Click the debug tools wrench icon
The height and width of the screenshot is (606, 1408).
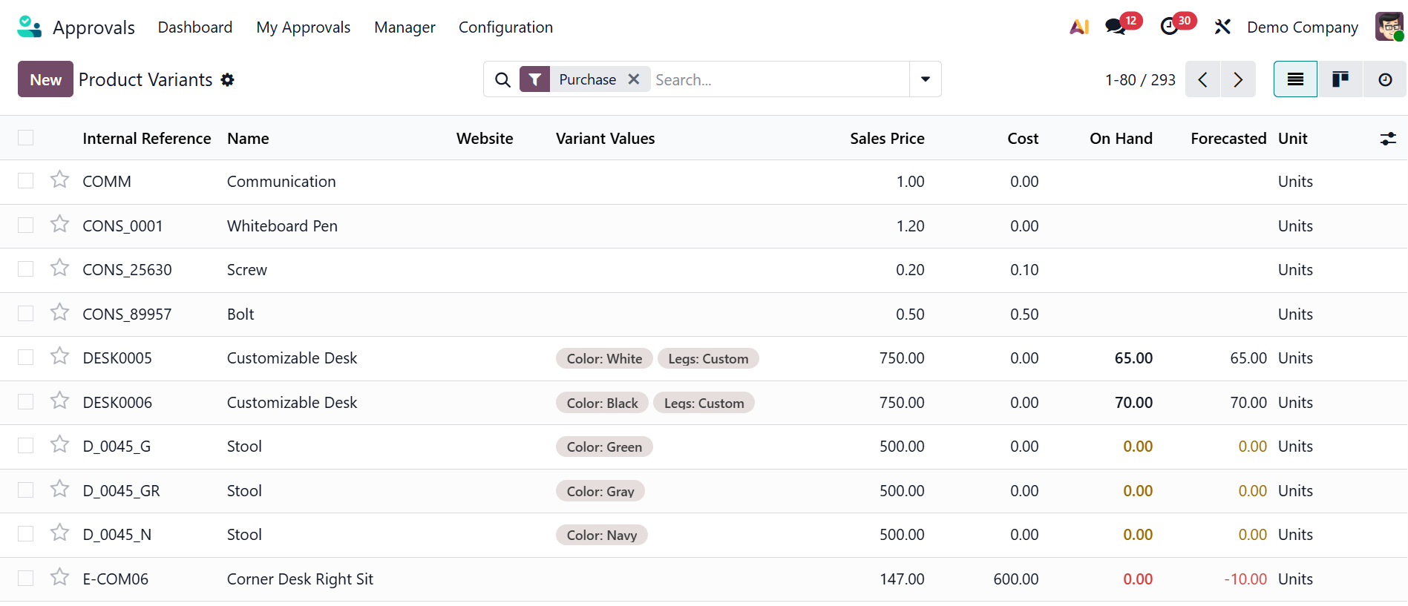pos(1222,27)
